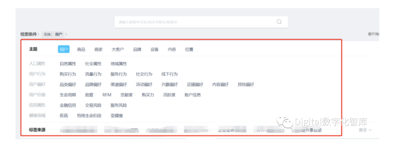This screenshot has height=156, width=396.
Task: Switch to the 内容 theme tab
Action: (172, 49)
